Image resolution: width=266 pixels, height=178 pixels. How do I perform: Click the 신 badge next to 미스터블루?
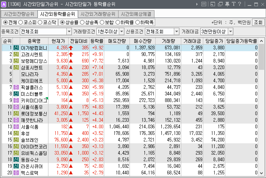(16, 94)
